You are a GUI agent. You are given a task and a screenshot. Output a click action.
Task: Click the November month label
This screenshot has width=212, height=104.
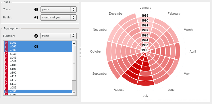(100, 30)
